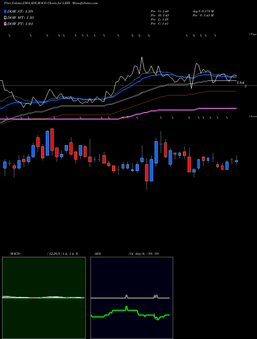Click the 'Pre V: 1.45 M' volume text

tap(203, 15)
